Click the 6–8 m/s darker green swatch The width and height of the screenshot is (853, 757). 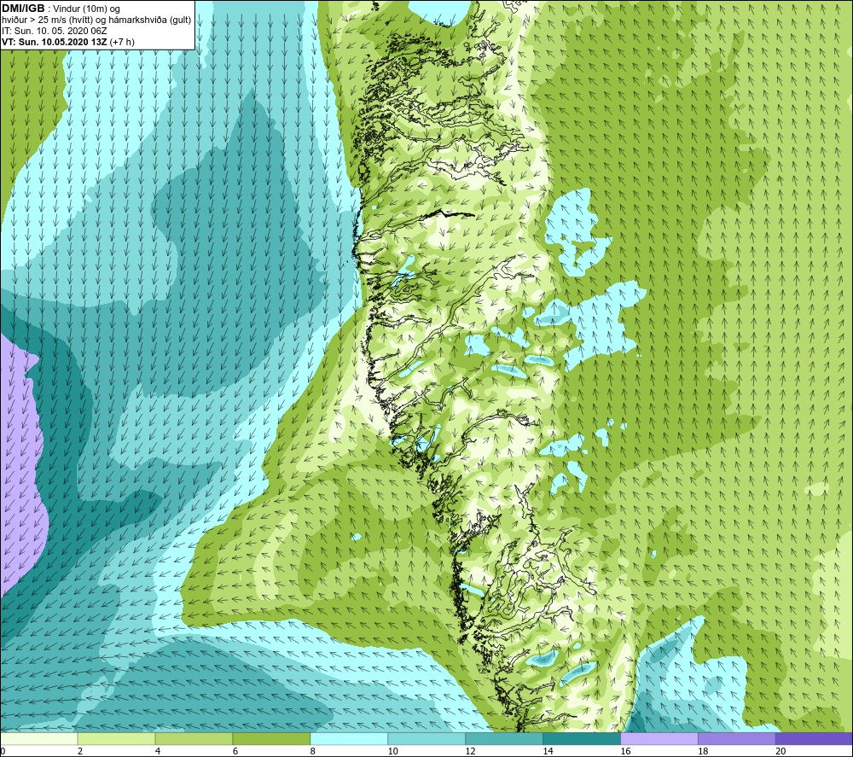click(271, 738)
